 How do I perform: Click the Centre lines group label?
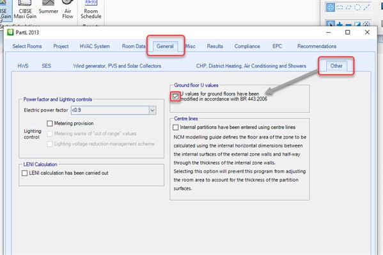(x=186, y=119)
